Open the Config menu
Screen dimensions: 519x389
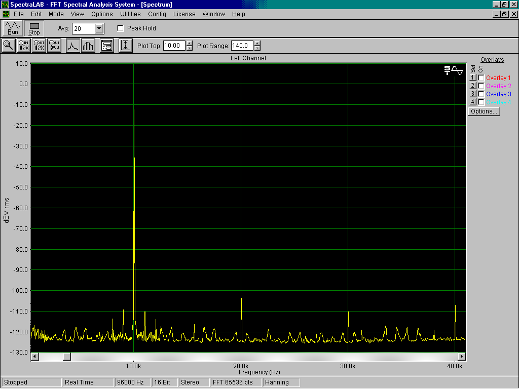(157, 14)
